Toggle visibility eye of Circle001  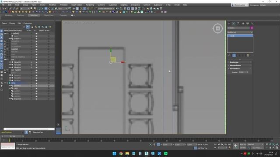coord(10,86)
